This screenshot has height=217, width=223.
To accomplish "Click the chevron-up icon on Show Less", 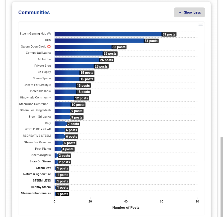I will click(180, 12).
